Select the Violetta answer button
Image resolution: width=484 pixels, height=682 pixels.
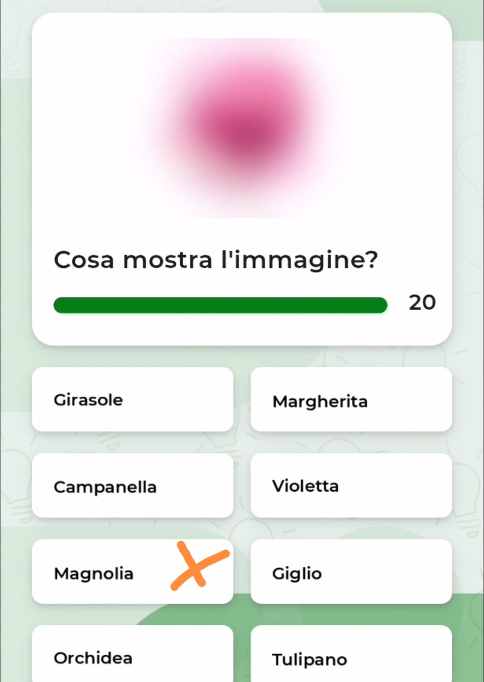click(351, 485)
